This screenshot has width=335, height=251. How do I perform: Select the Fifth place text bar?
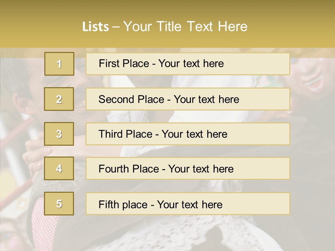point(188,204)
